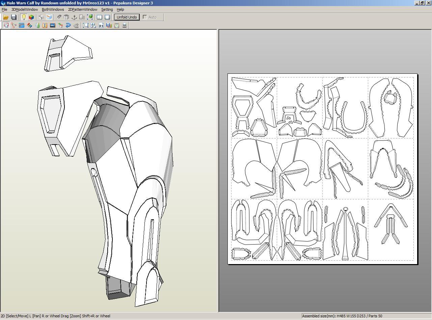Click the green cube zoom-fit icon
This screenshot has height=320, width=432.
[90, 17]
